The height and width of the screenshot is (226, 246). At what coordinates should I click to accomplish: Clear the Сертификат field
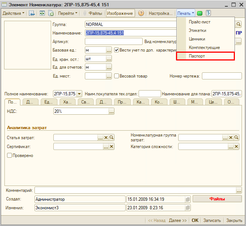coord(112,147)
